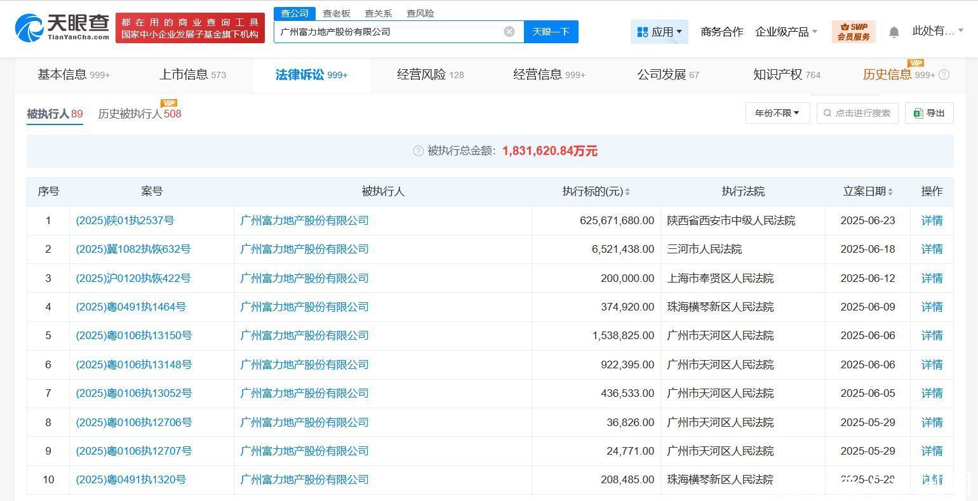Click 详情 for case 粤0106执13148号
This screenshot has width=978, height=501.
[932, 364]
